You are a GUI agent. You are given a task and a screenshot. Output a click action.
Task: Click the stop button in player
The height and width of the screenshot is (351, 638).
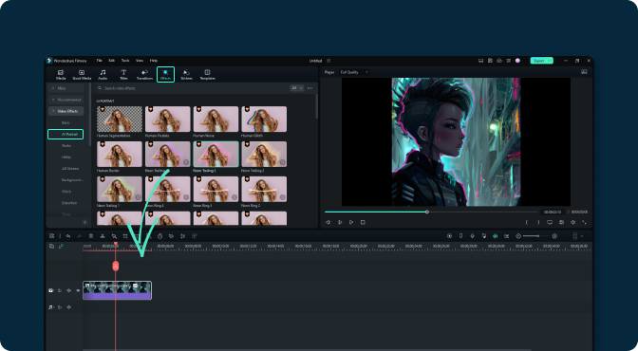(363, 223)
